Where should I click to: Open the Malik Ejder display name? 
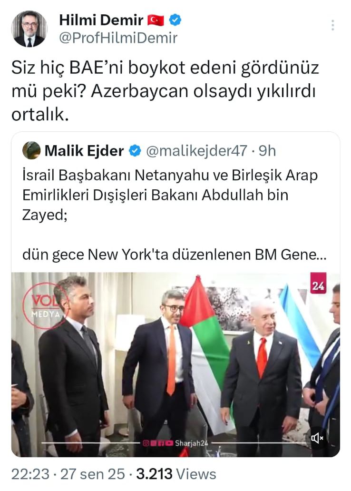point(84,151)
